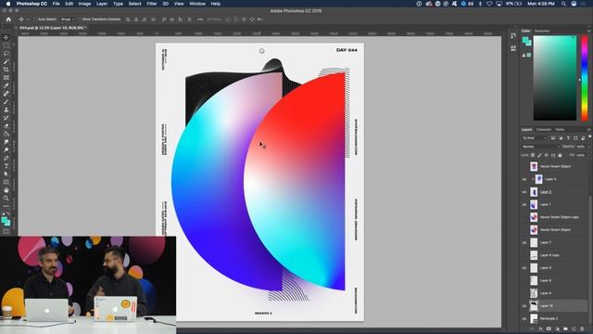Screen dimensions: 593x334
Task: Click the new group folder icon
Action: click(565, 329)
